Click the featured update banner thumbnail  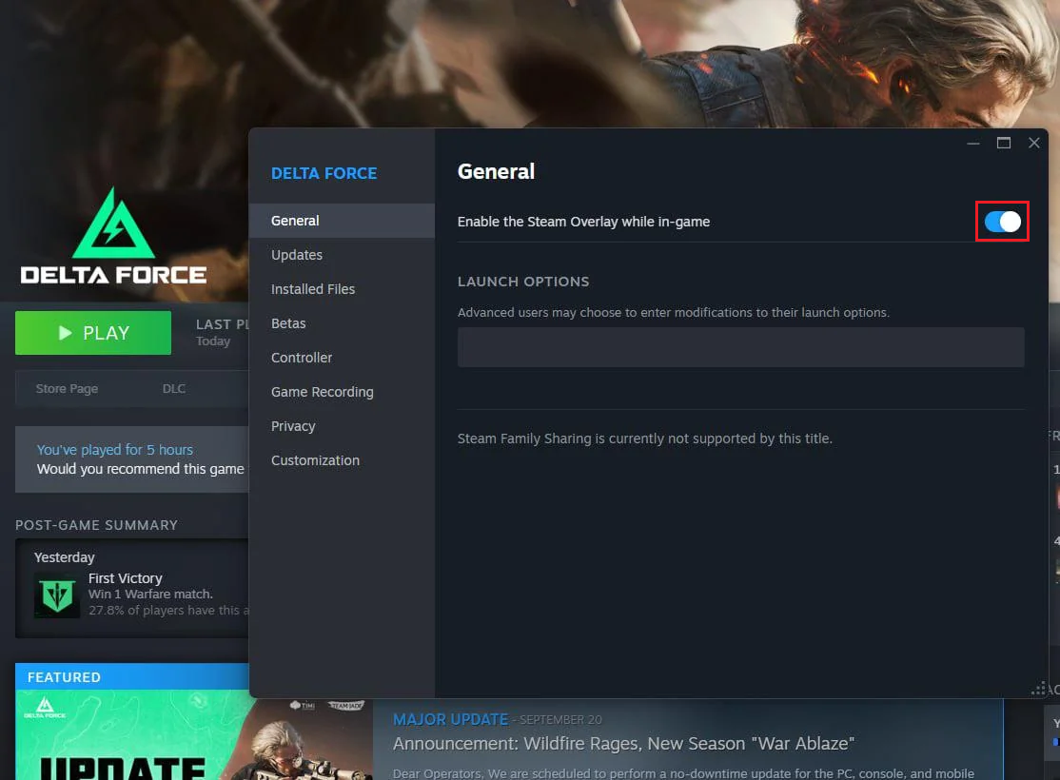click(194, 734)
